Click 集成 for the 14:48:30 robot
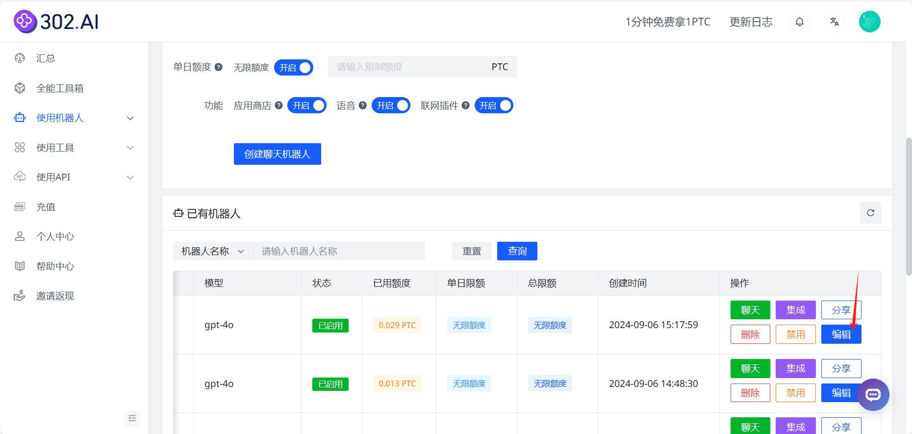The height and width of the screenshot is (434, 912). (x=796, y=368)
